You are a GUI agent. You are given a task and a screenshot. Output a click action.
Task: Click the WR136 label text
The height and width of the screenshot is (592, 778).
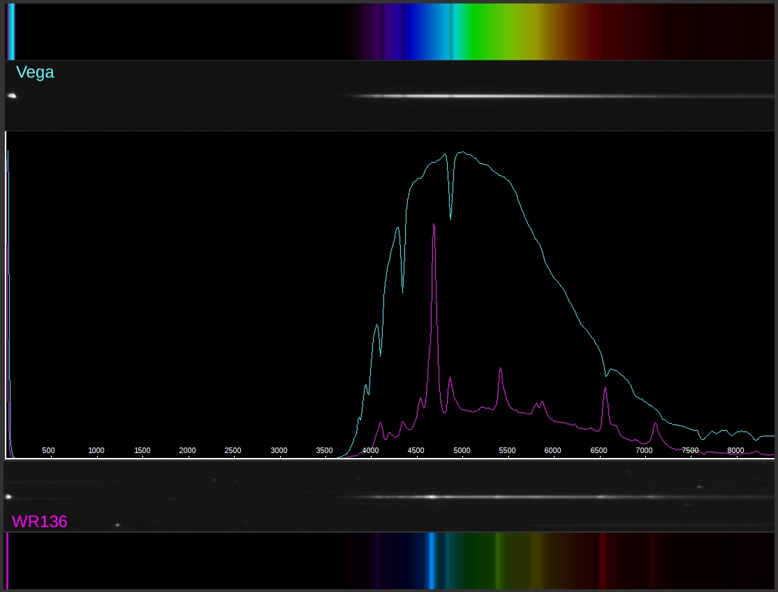[x=39, y=521]
